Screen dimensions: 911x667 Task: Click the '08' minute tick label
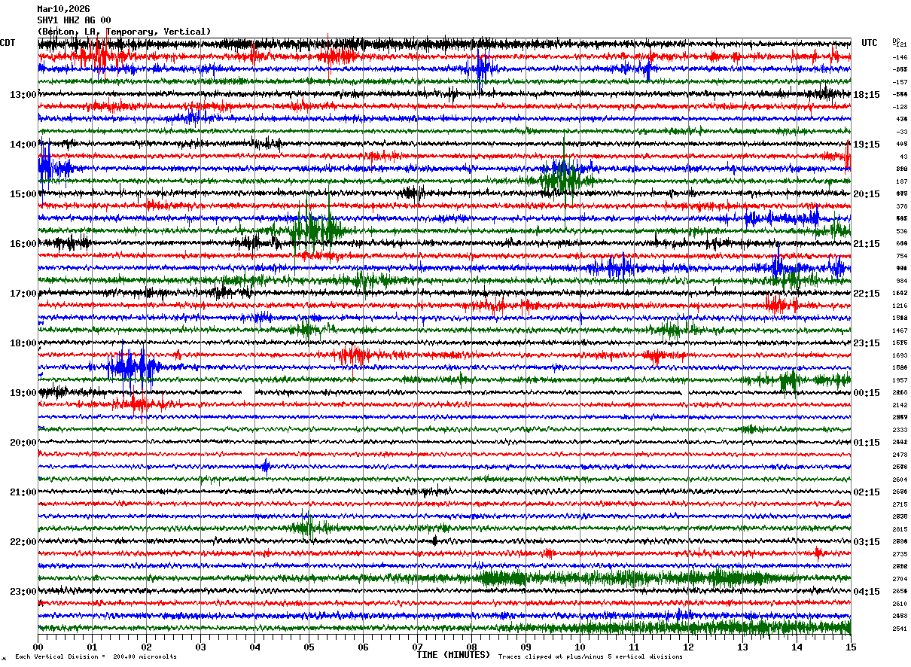(x=471, y=647)
